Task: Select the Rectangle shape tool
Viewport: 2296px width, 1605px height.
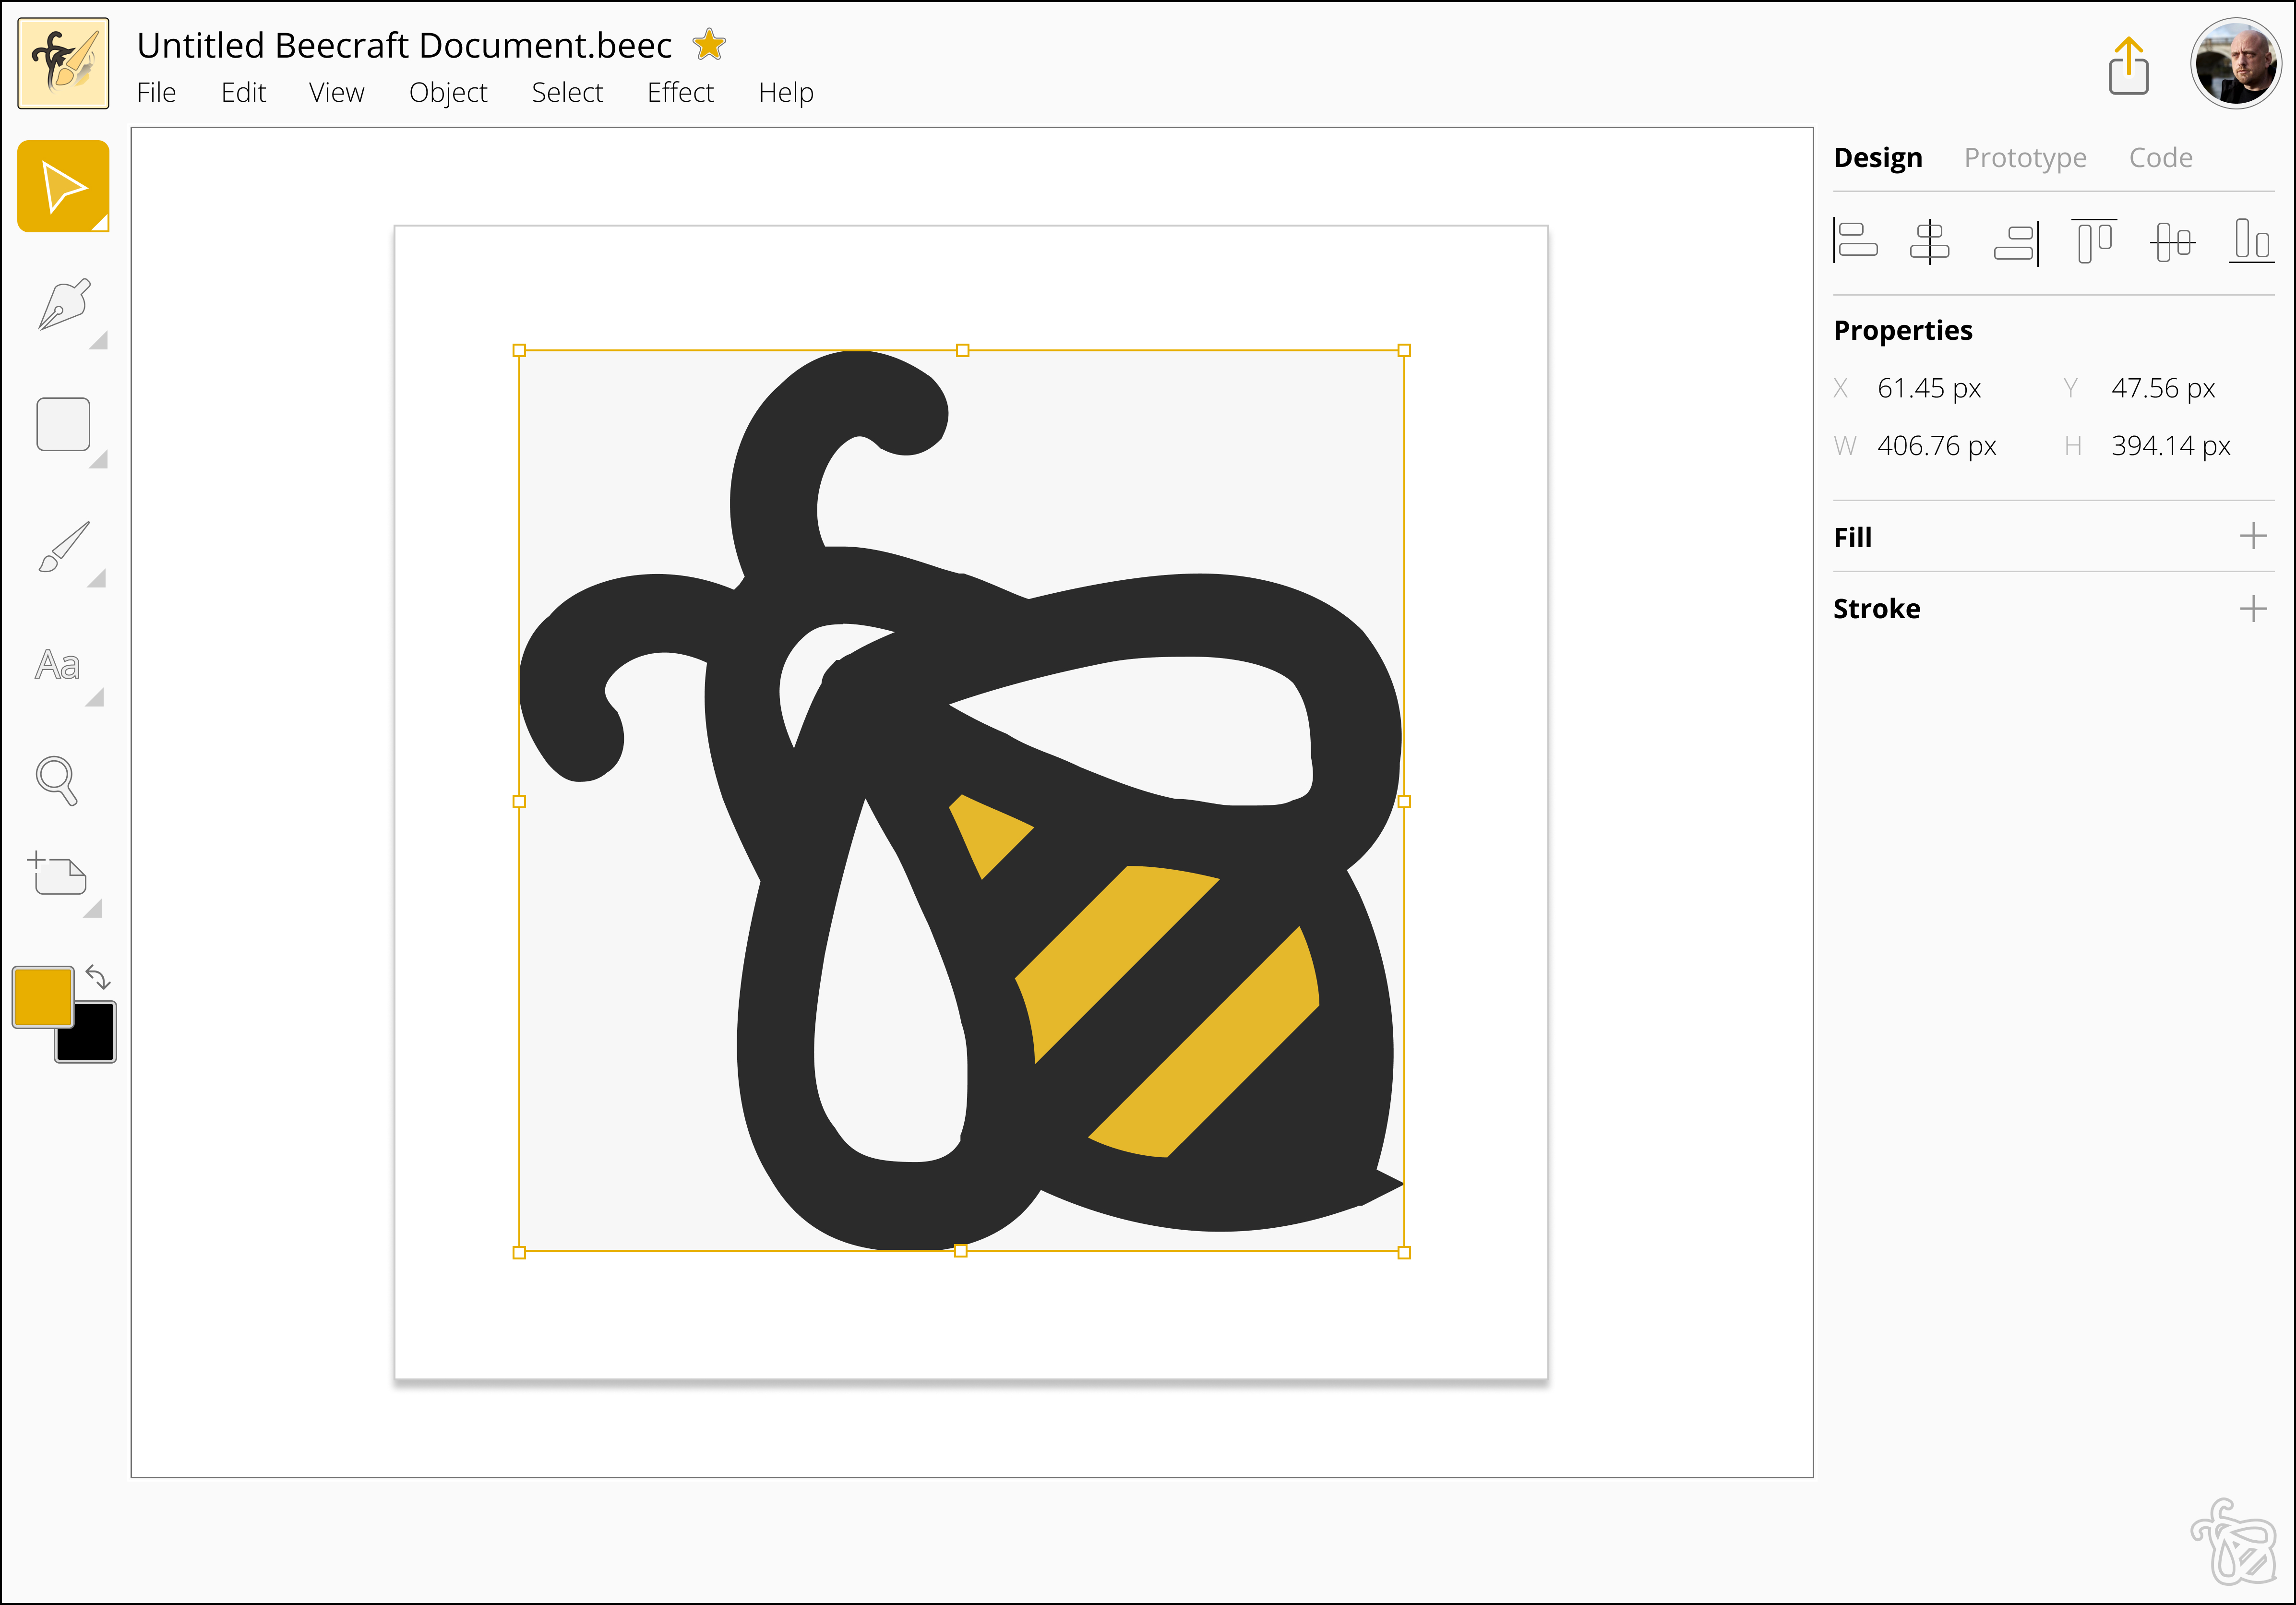Action: pyautogui.click(x=64, y=424)
